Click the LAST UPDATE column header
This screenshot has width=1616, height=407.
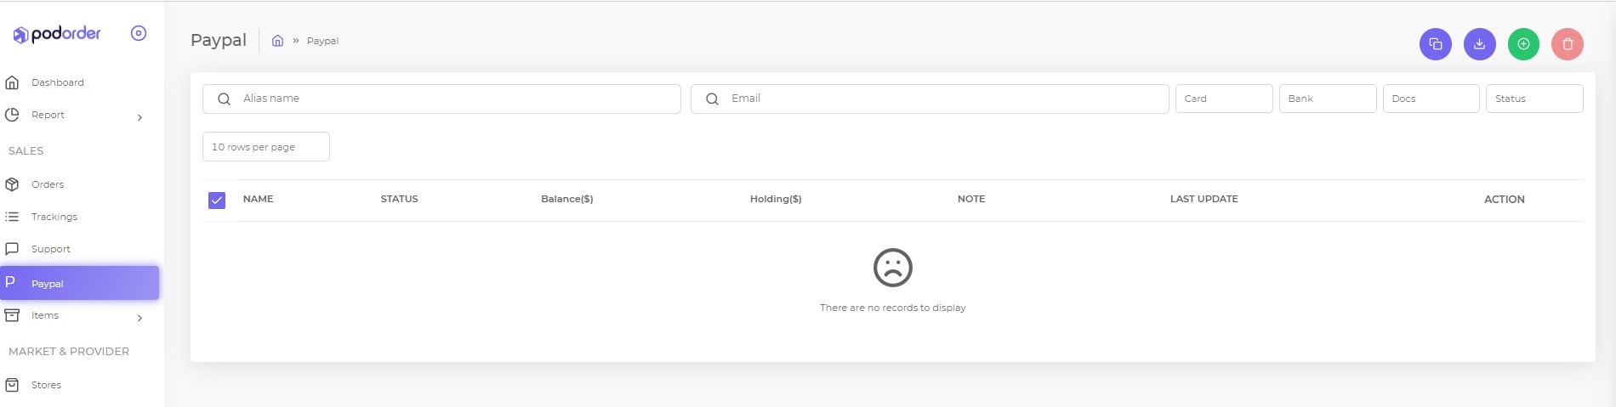[x=1204, y=199]
